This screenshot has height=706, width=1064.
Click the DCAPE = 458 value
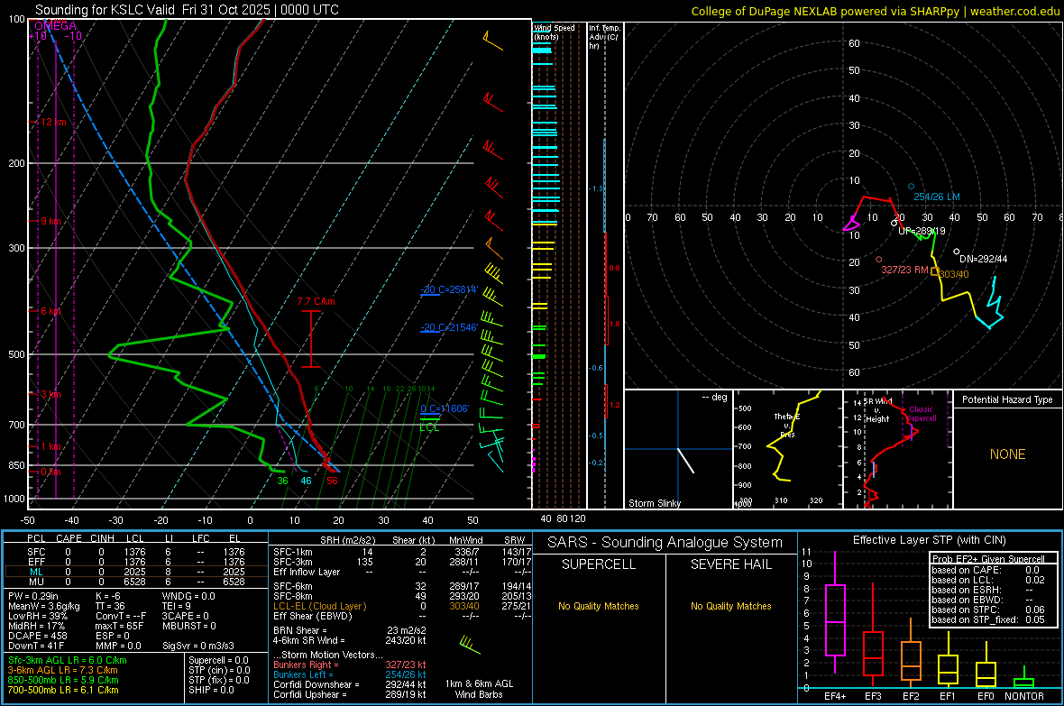click(37, 636)
